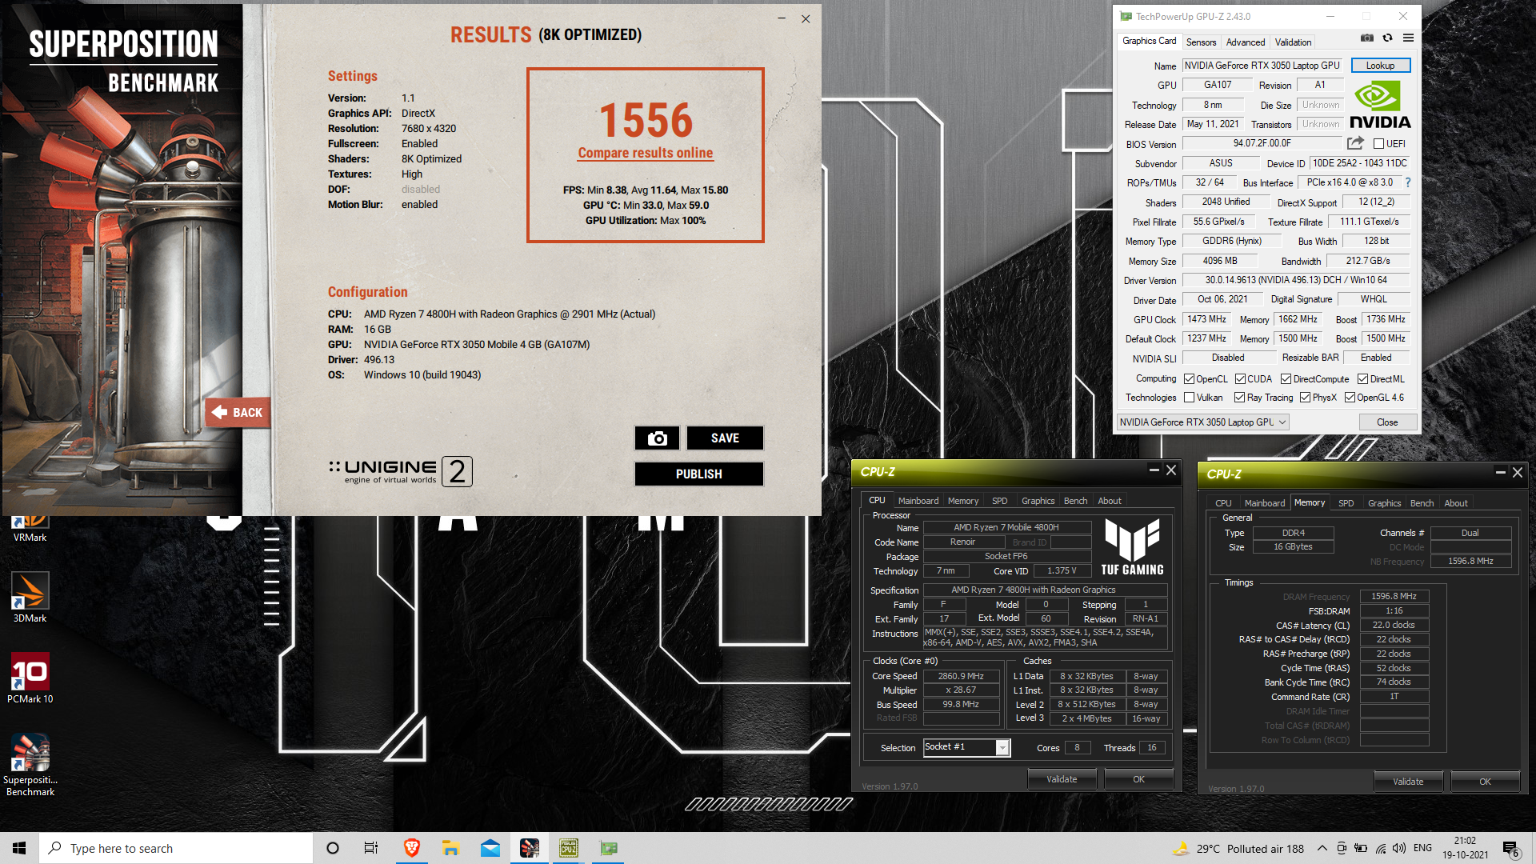Launch Brave browser from taskbar
This screenshot has height=864, width=1536.
(412, 848)
